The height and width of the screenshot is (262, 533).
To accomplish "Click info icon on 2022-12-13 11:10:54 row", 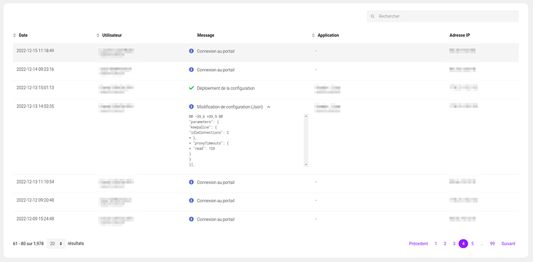I will click(x=191, y=182).
